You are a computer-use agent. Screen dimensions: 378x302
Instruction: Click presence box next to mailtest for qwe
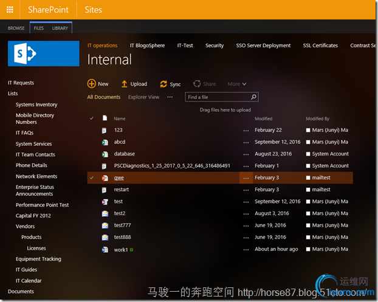point(308,177)
